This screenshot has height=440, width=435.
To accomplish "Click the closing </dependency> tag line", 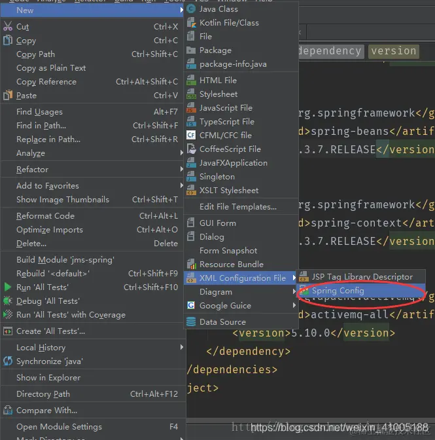I will click(249, 352).
